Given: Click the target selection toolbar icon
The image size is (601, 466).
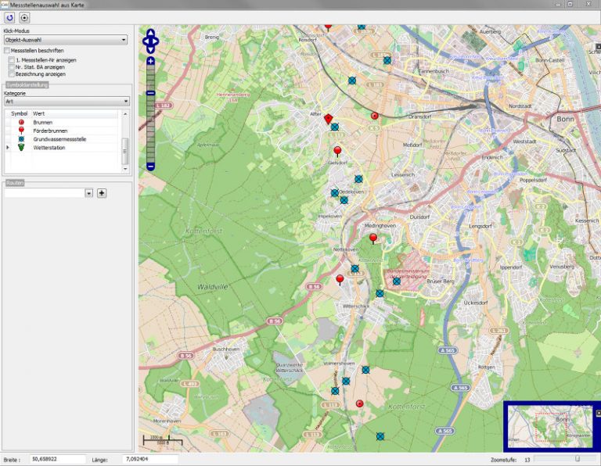Looking at the screenshot, I should [24, 17].
